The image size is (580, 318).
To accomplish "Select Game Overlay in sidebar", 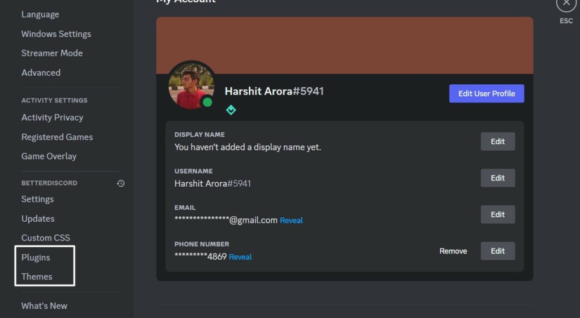I will [49, 156].
